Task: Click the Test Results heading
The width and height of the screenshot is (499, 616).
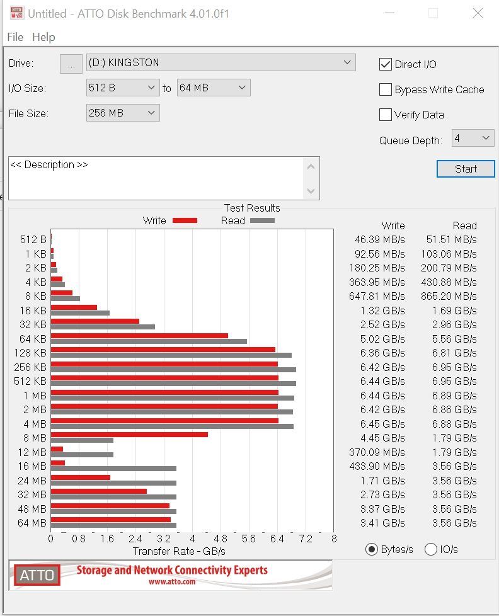Action: (x=252, y=208)
